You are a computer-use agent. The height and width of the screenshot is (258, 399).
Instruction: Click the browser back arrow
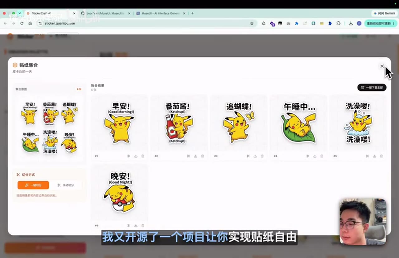(x=5, y=23)
